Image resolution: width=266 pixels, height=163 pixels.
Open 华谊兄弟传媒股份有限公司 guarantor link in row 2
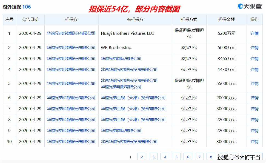[x=71, y=48]
